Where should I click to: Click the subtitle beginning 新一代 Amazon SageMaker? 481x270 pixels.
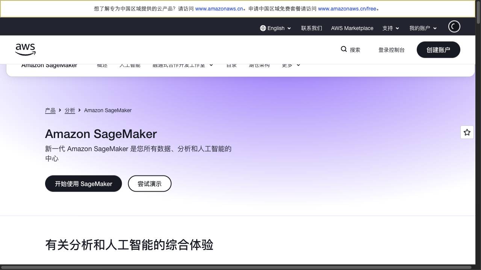pyautogui.click(x=138, y=153)
